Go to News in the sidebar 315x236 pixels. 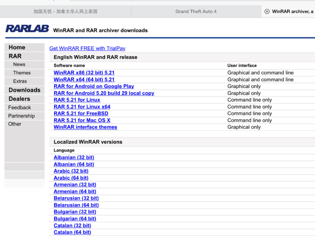pos(24,65)
